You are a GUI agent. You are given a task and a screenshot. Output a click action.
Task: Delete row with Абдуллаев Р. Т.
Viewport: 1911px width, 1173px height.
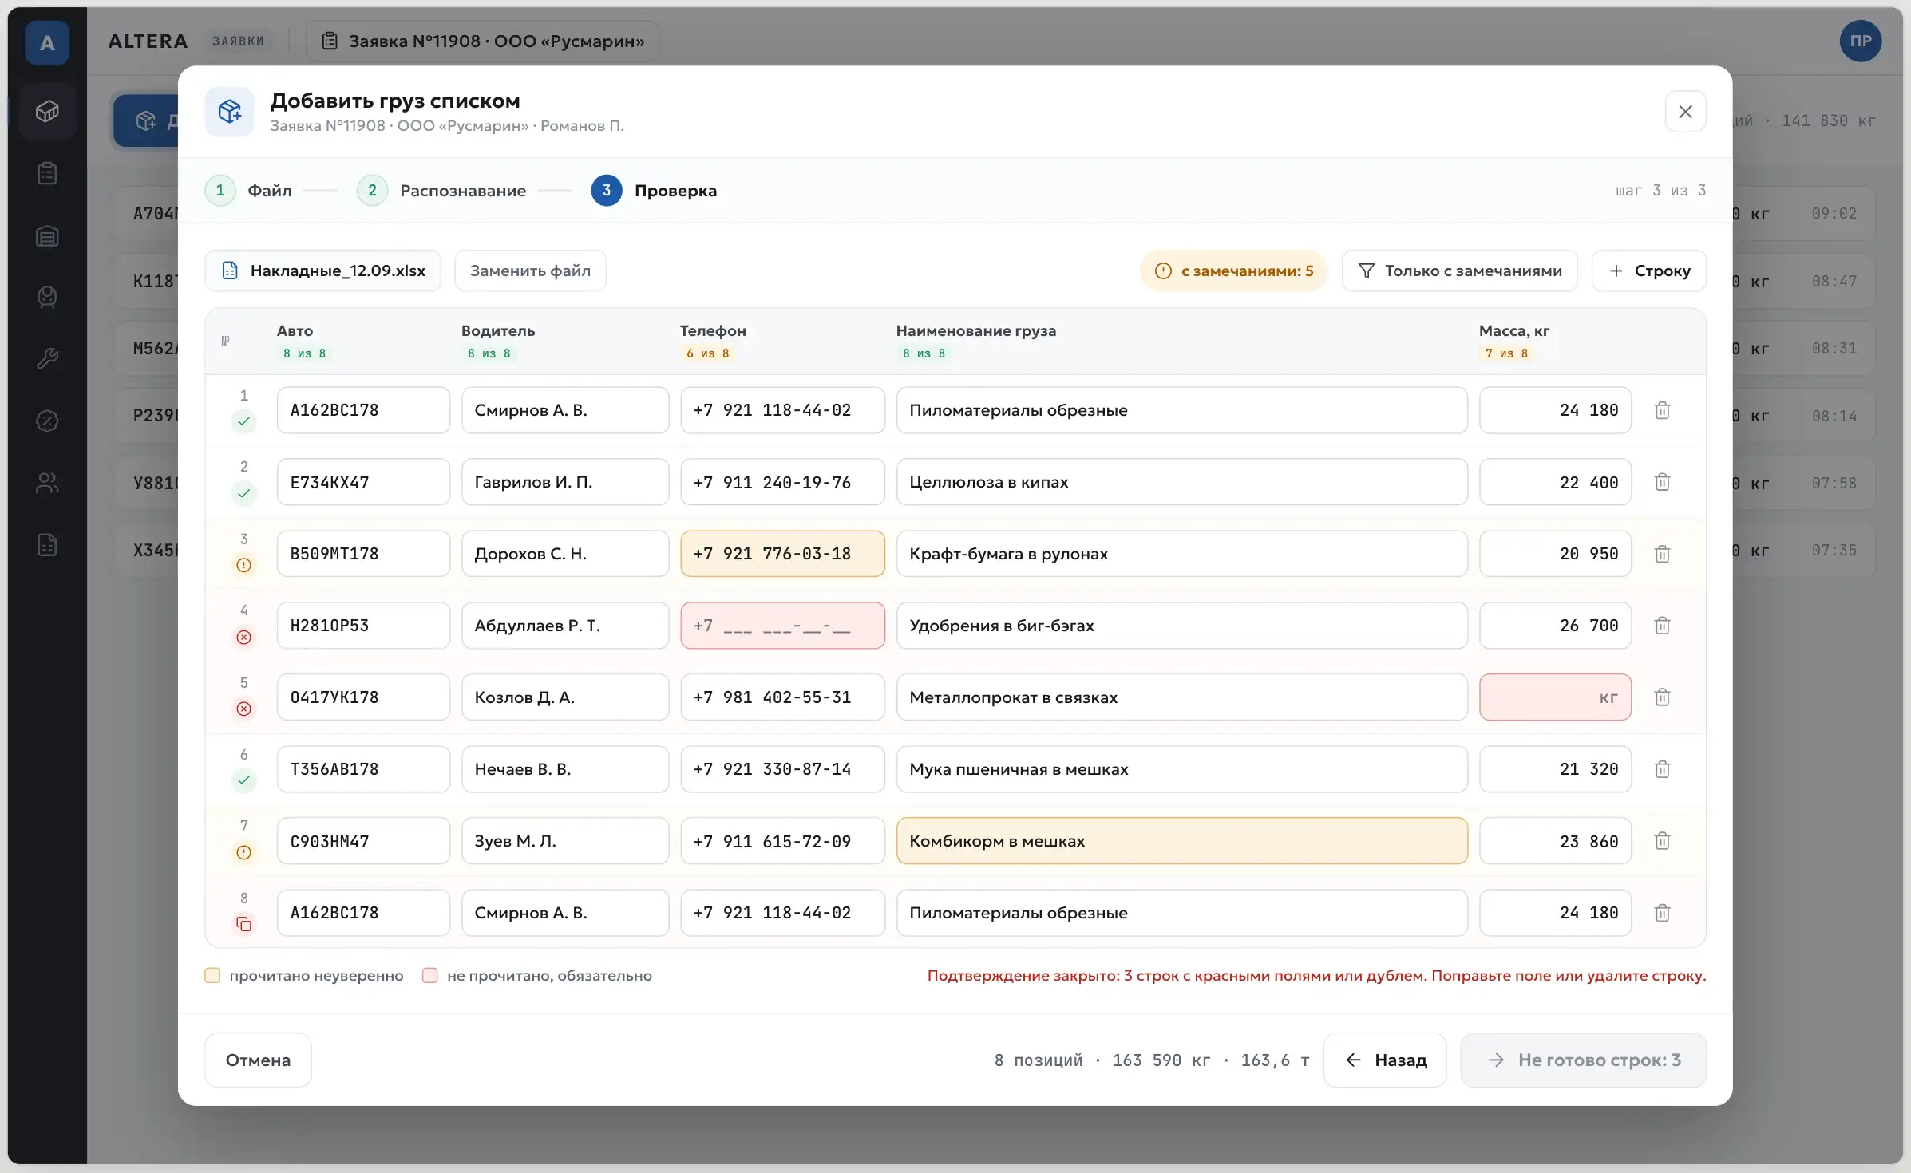point(1662,626)
